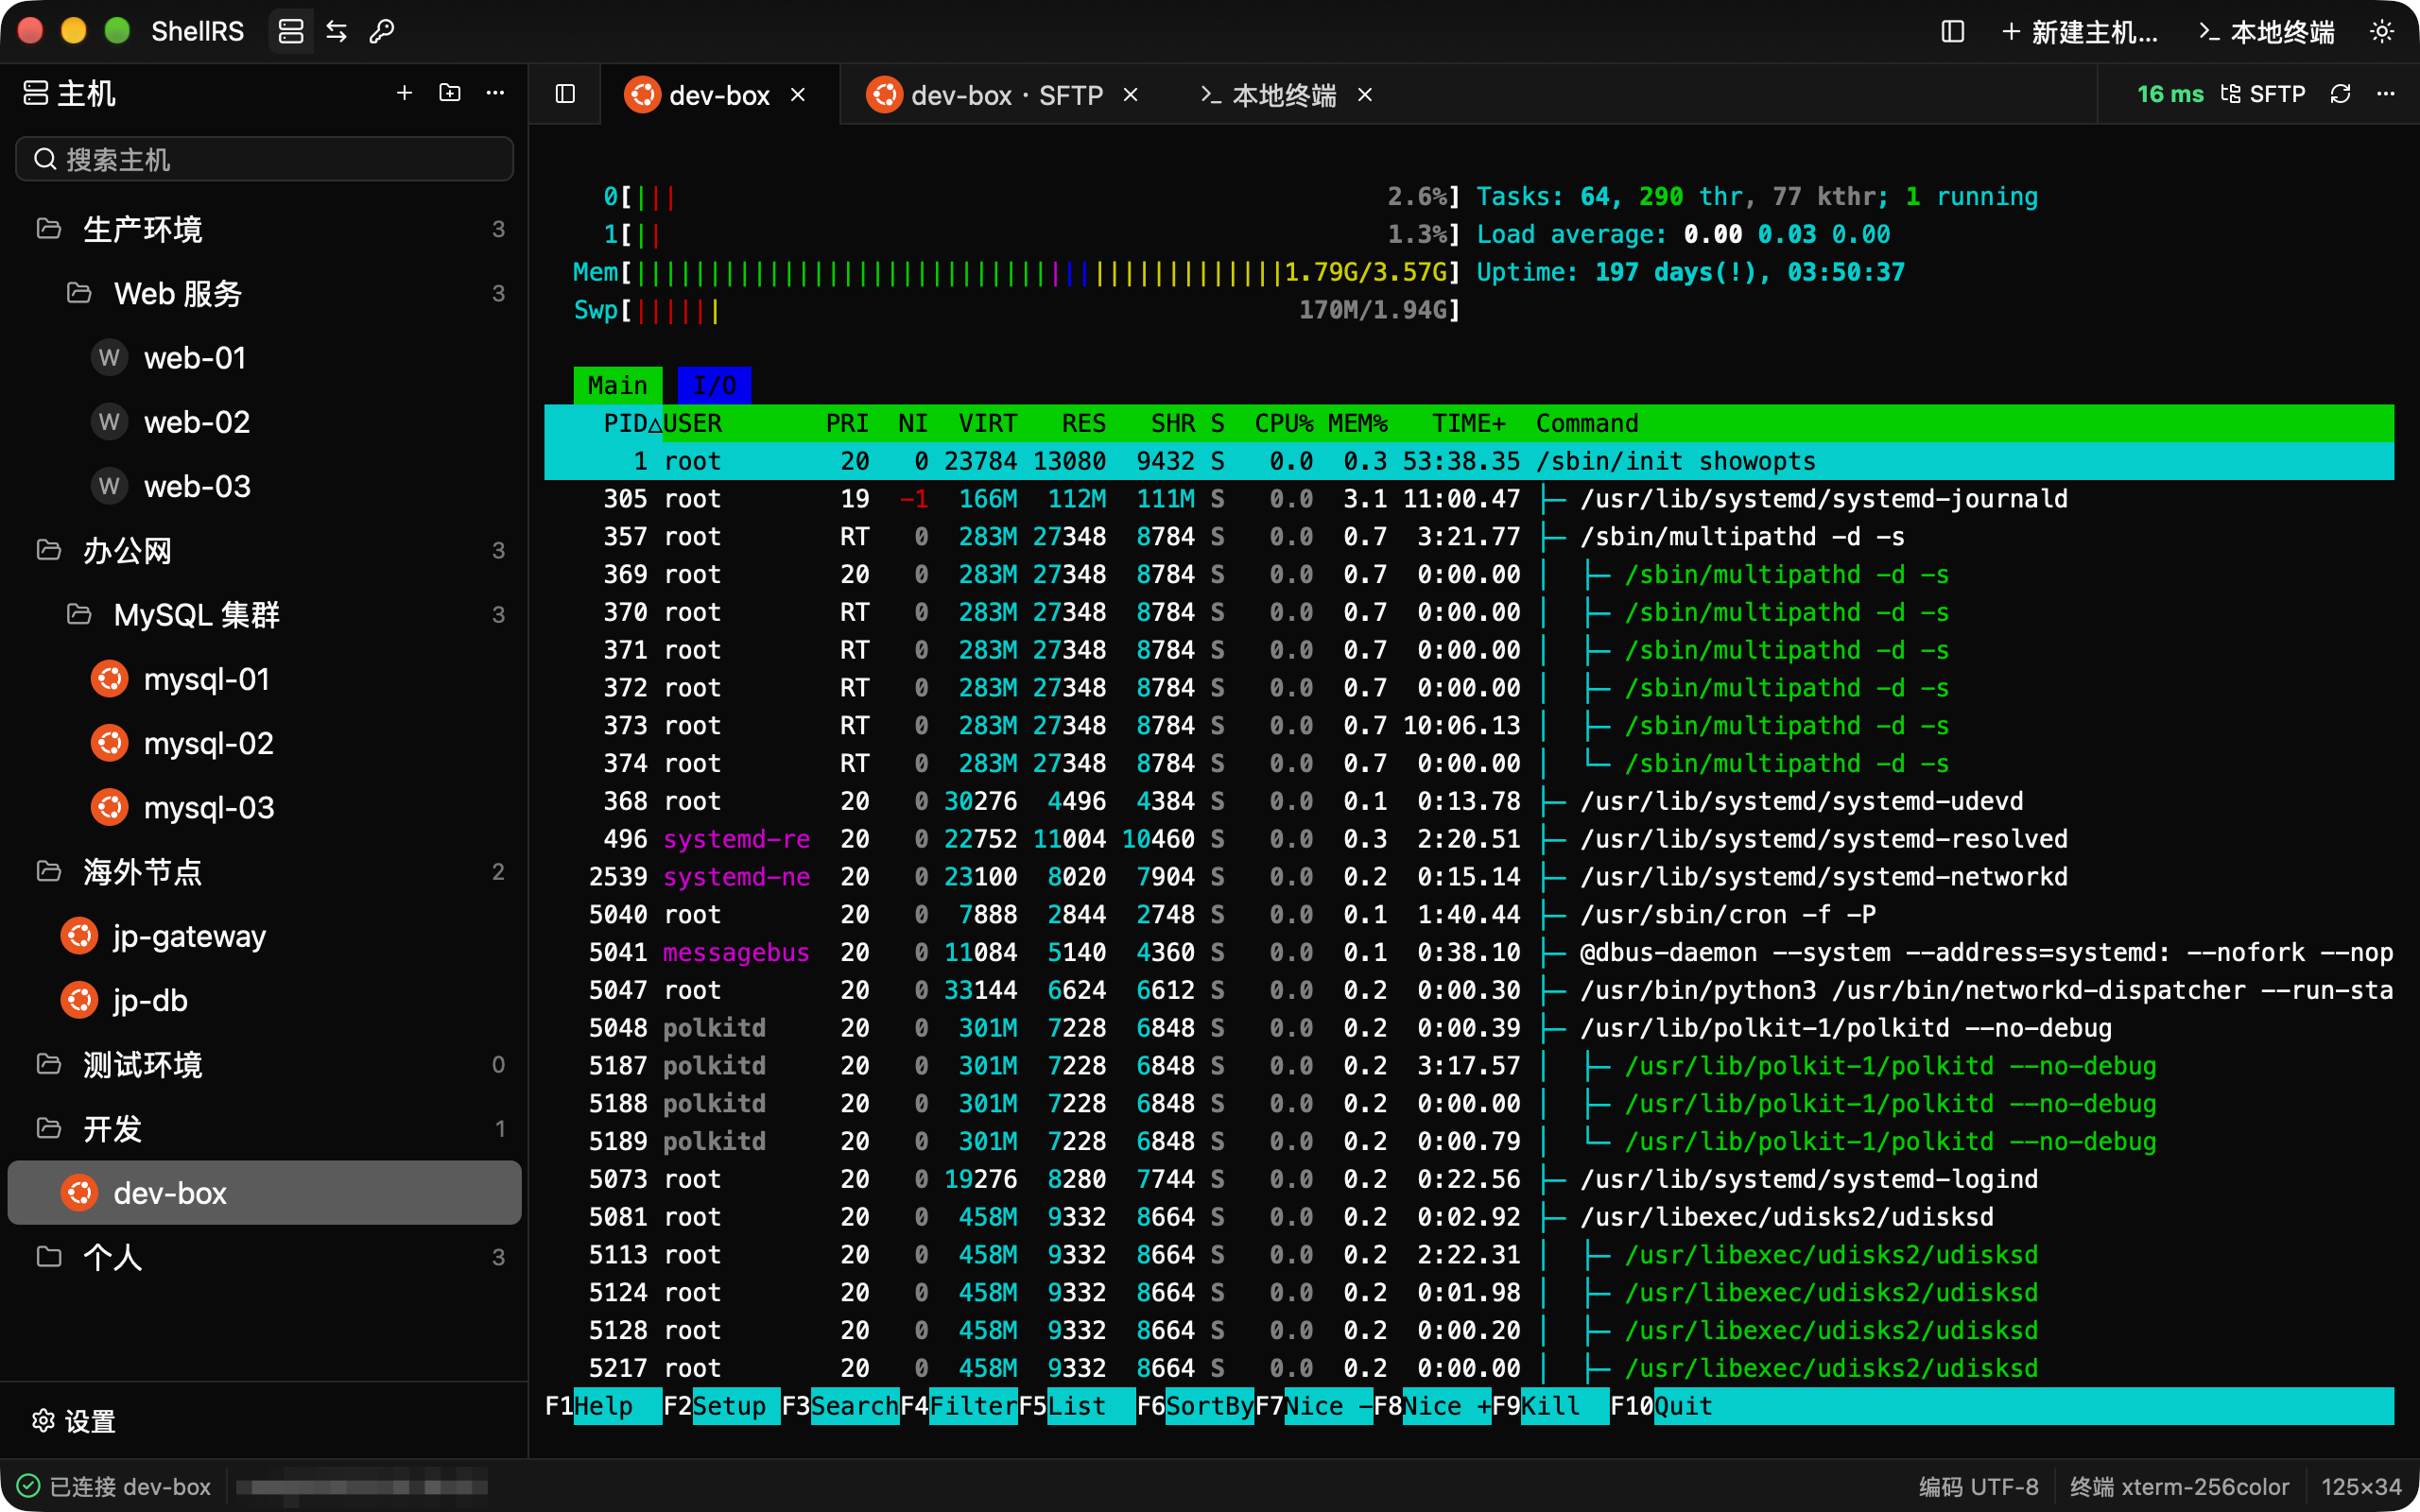The image size is (2420, 1512).
Task: Close the dev-box terminal tab
Action: click(x=798, y=95)
